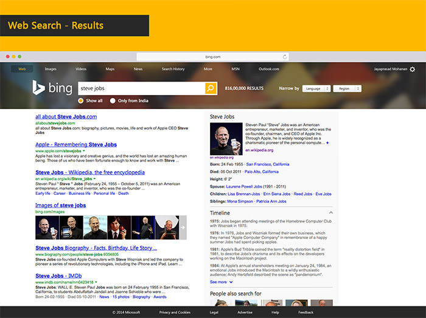Click the next arrow on the image strip
Image resolution: width=426 pixels, height=318 pixels.
183,227
